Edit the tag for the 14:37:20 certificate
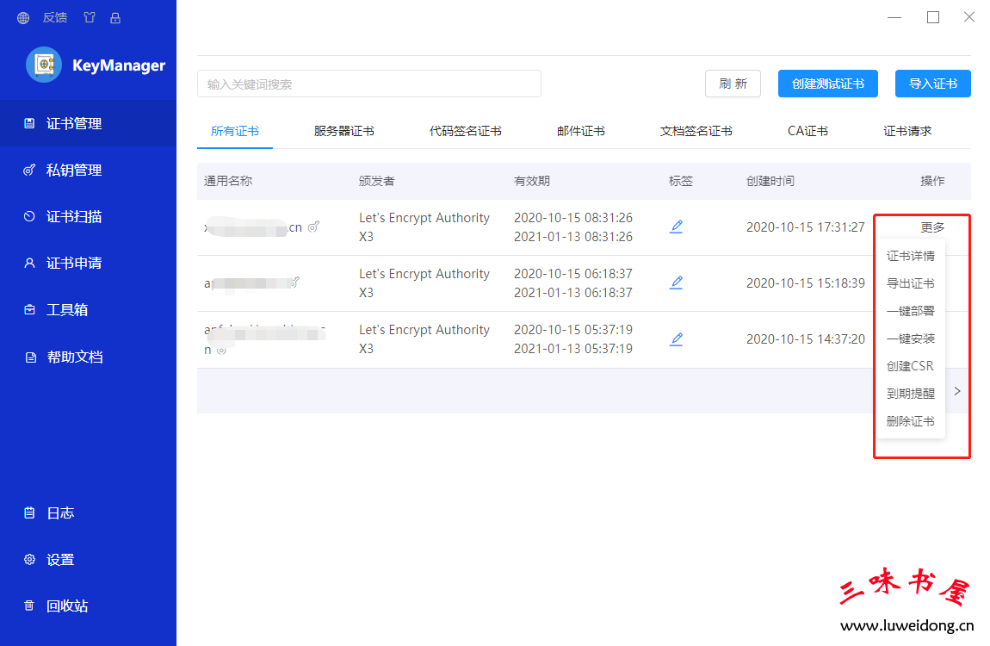 coord(677,339)
